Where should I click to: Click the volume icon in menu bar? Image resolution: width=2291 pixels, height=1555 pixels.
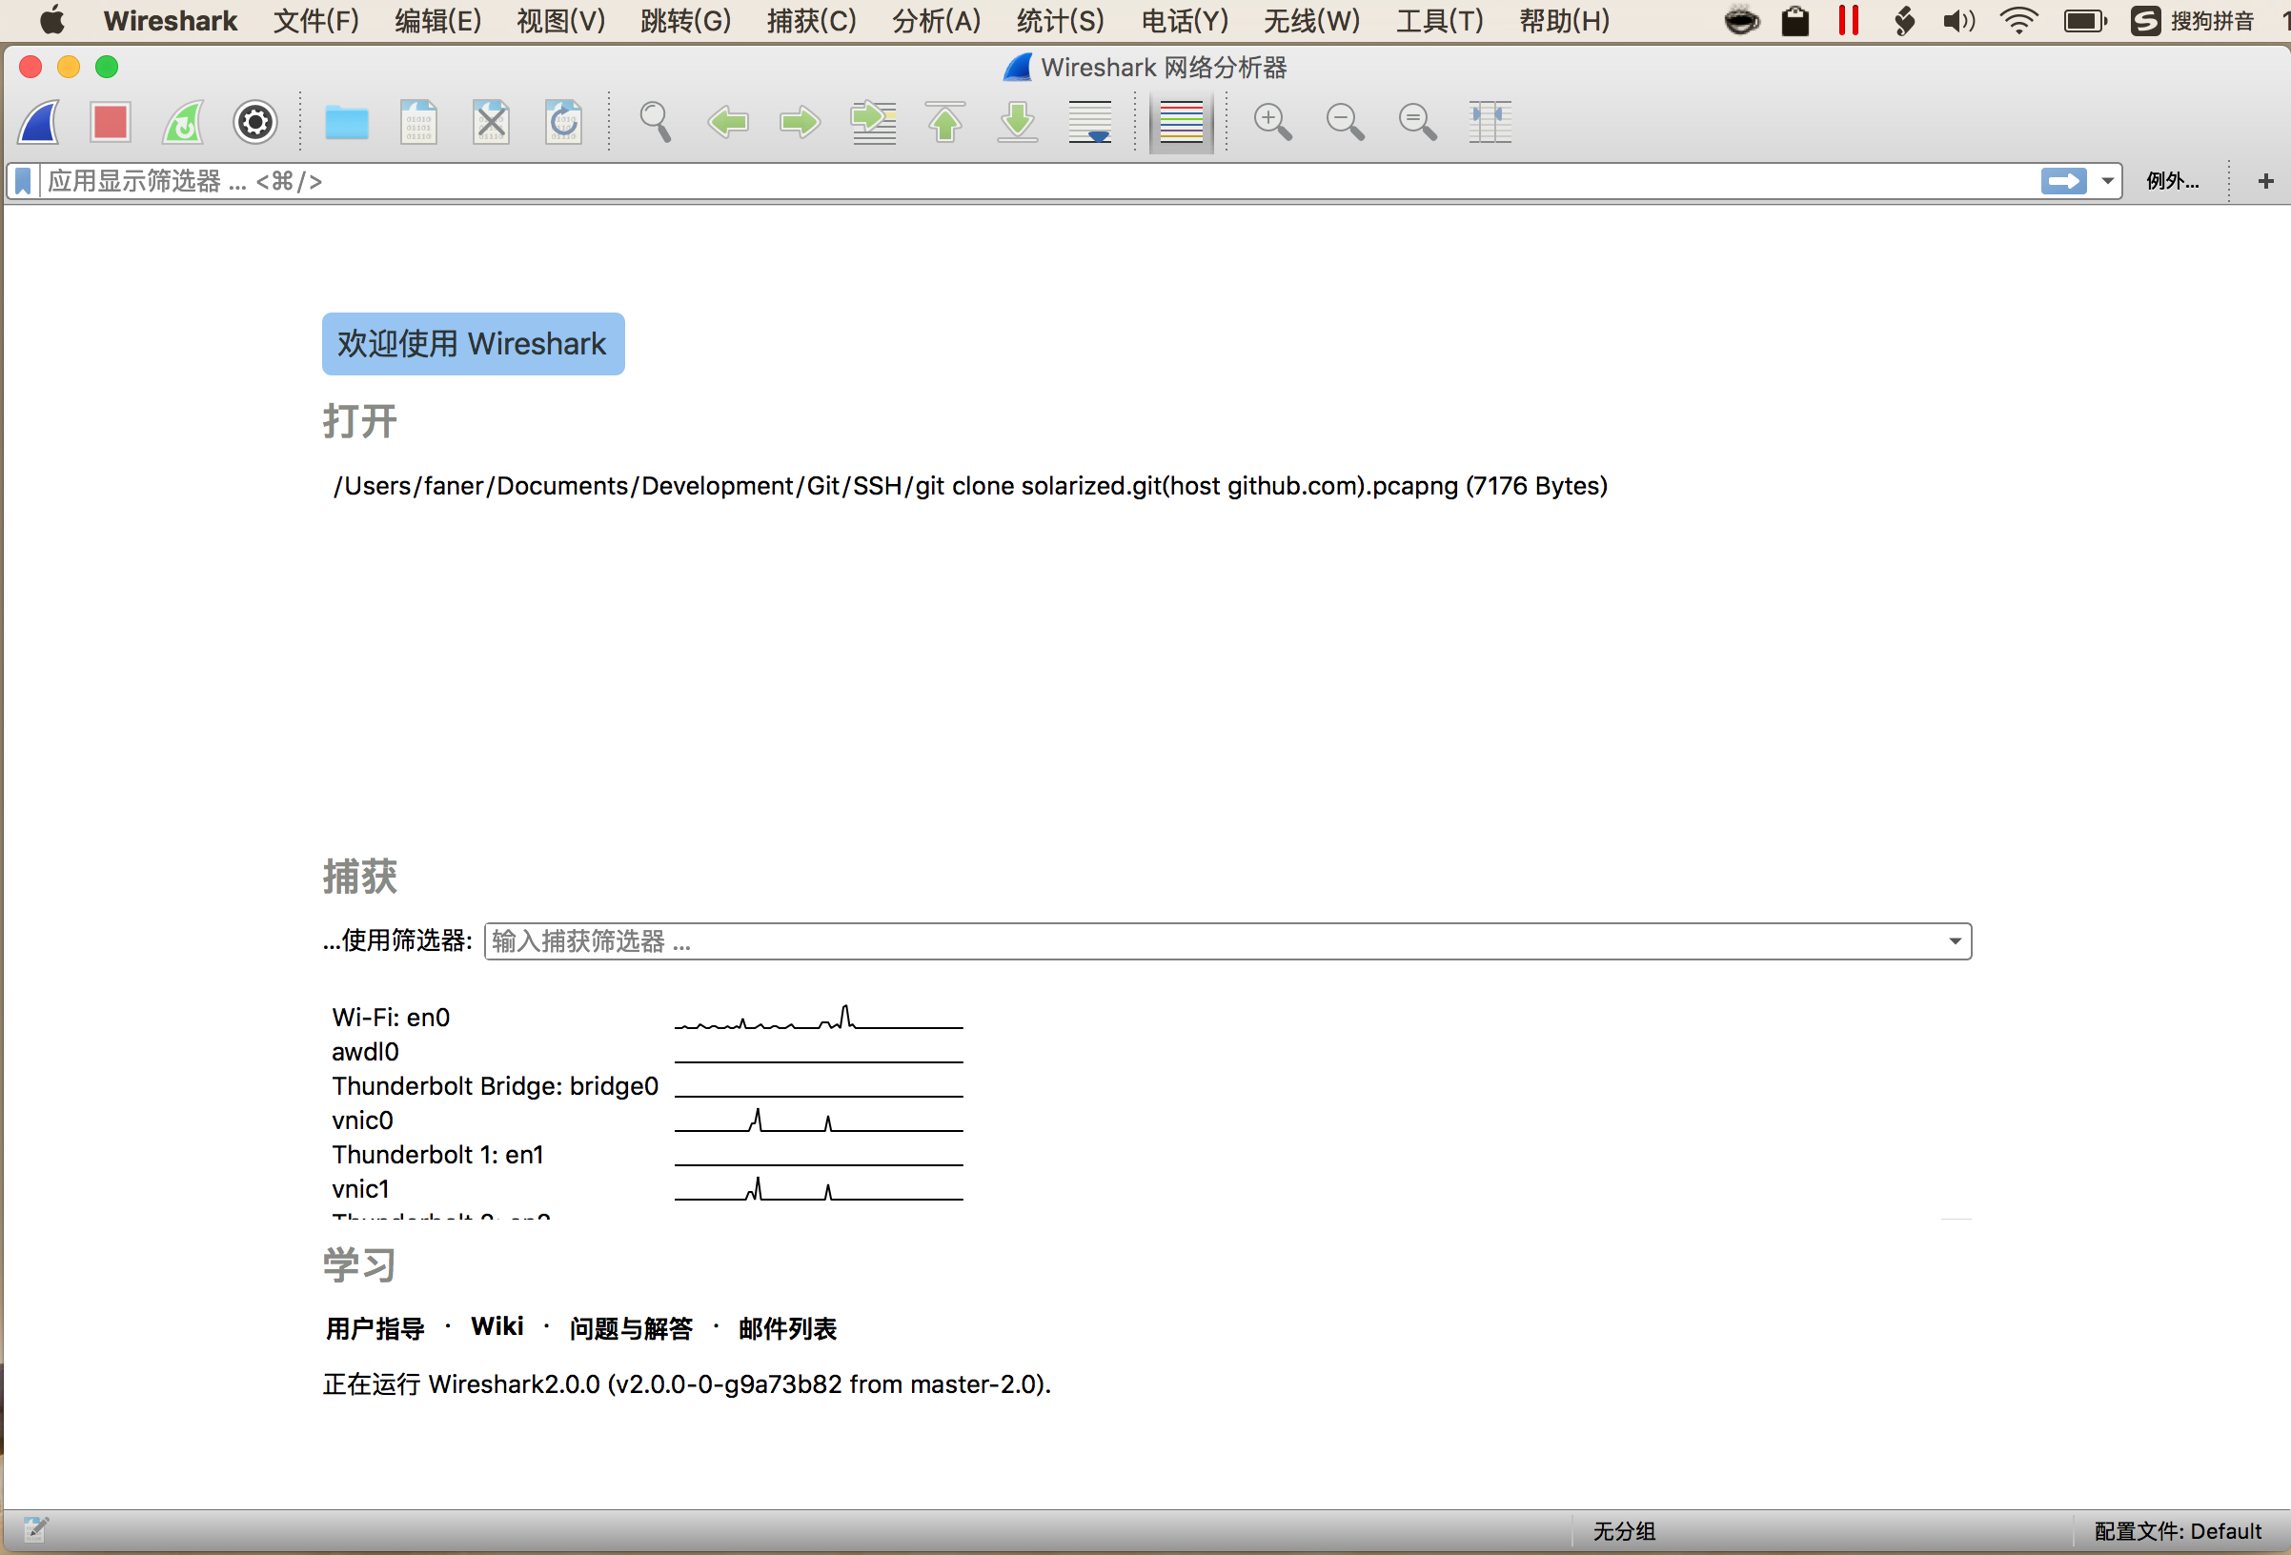(x=1957, y=21)
